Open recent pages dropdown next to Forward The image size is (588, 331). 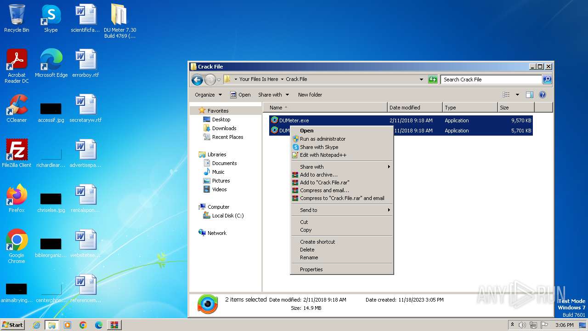click(219, 80)
